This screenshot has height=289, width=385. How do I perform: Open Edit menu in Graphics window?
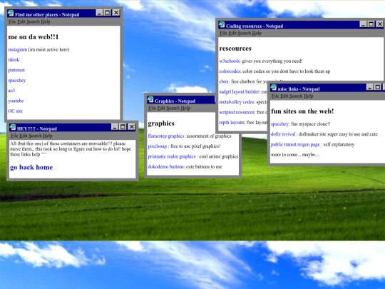161,108
